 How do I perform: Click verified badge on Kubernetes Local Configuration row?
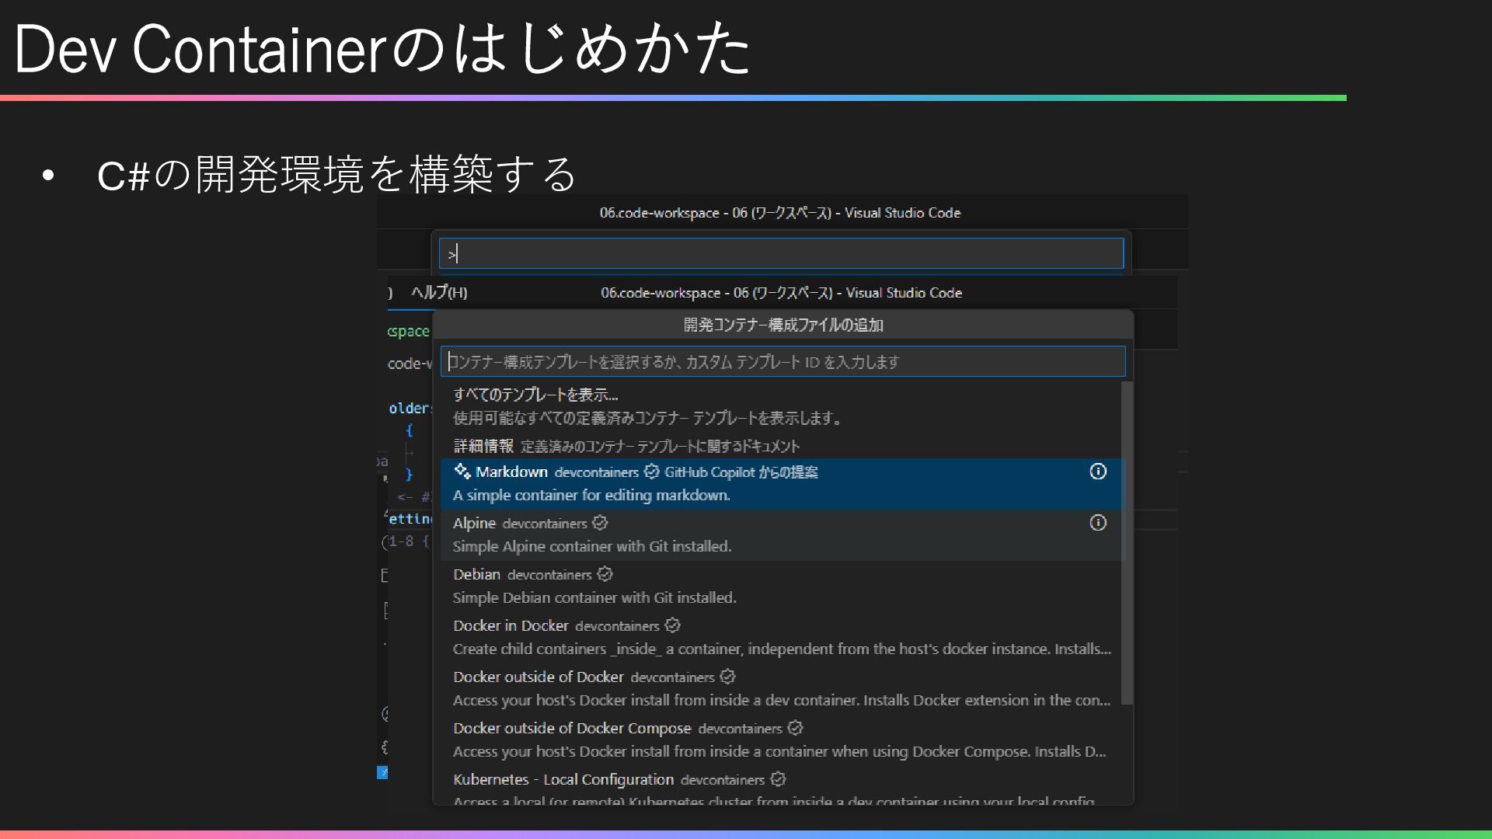pyautogui.click(x=778, y=779)
